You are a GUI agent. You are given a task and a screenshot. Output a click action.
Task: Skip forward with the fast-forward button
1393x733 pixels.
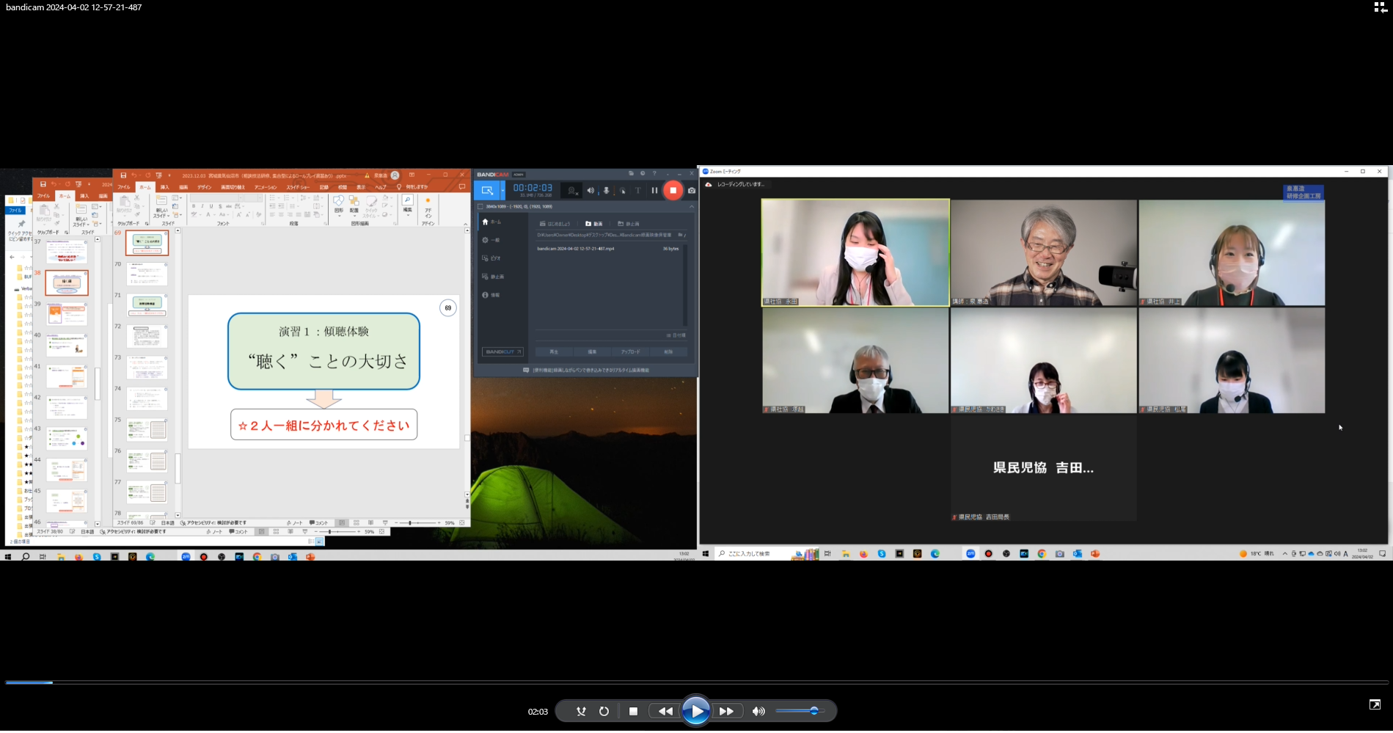[726, 711]
